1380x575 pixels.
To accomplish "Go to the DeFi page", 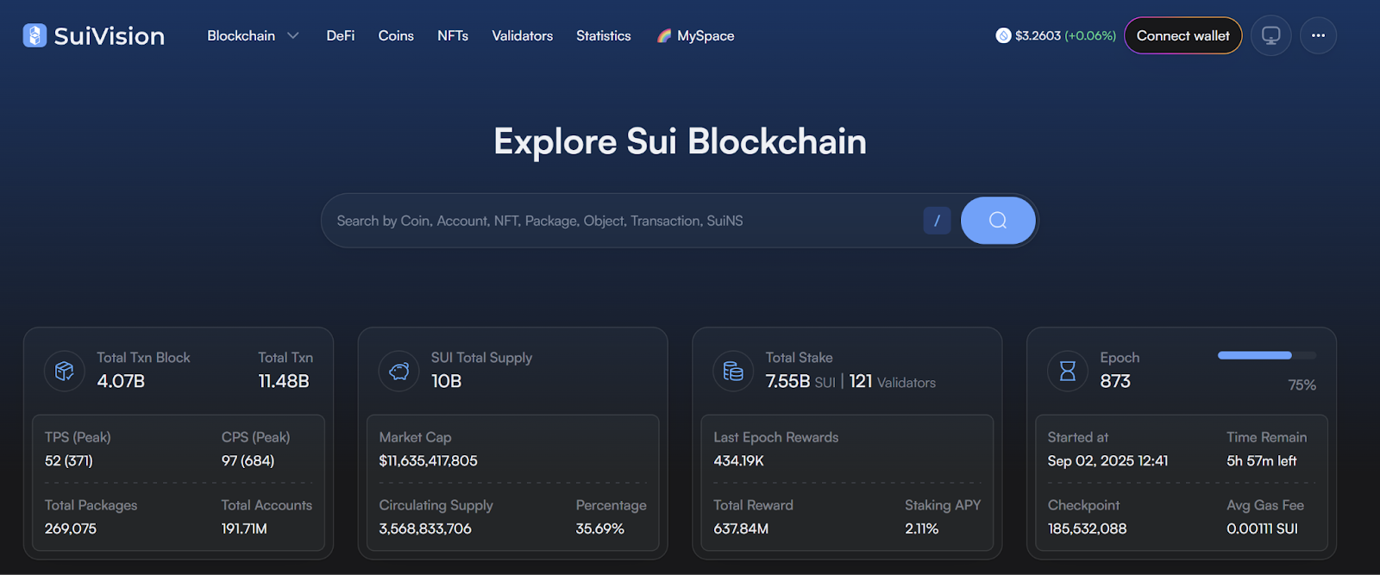I will (x=341, y=36).
